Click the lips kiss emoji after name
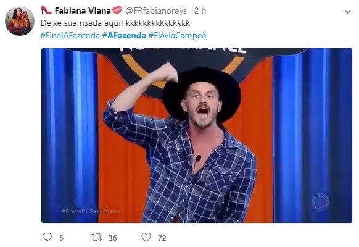Screen dimensions: 359x247 117,10
